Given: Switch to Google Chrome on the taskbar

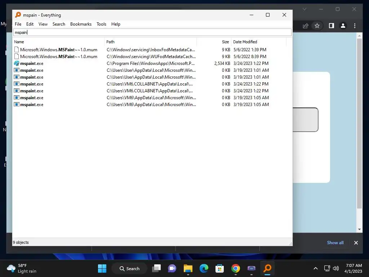Looking at the screenshot, I should click(x=236, y=268).
